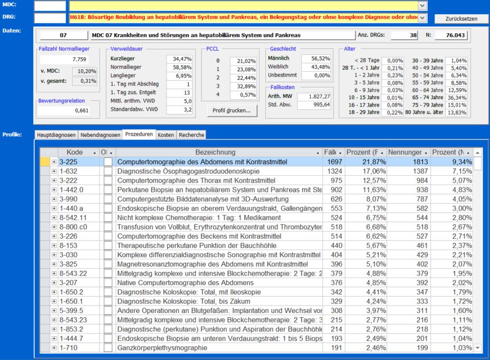The height and width of the screenshot is (360, 490).
Task: Tick the checkbox in row 3-990
Action: tap(108, 199)
